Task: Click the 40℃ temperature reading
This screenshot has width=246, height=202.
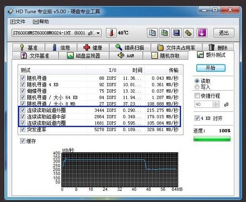Action: 123,33
